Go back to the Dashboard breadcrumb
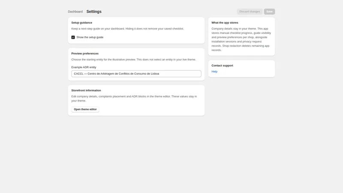Image resolution: width=343 pixels, height=193 pixels. tap(75, 12)
